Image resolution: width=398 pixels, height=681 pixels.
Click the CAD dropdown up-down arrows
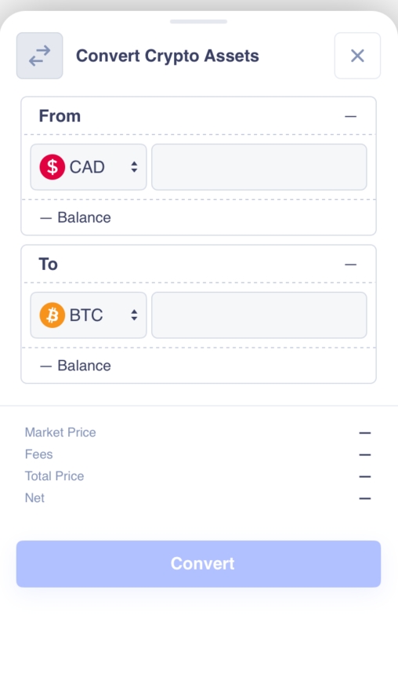[x=135, y=167]
